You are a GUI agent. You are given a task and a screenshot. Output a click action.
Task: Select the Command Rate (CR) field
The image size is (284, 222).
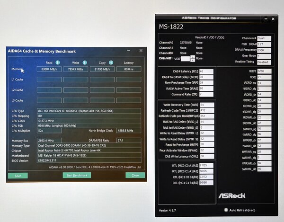coord(206,94)
